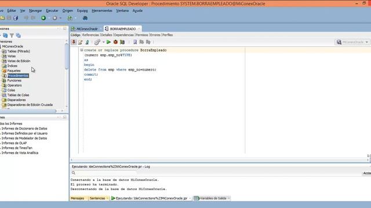Switch to the Sentencias log tab
The width and height of the screenshot is (371, 208).
pos(97,198)
